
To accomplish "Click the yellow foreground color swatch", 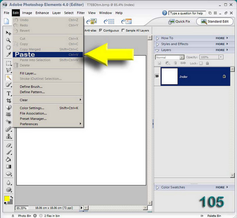I will point(7,199).
